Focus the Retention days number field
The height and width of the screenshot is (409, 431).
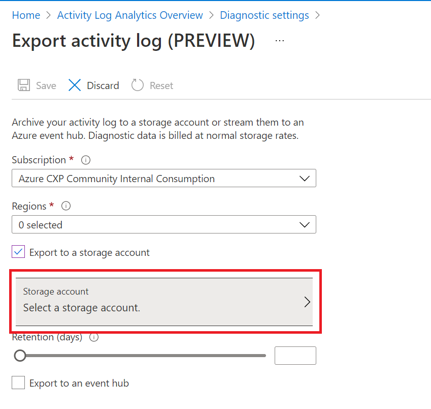click(x=295, y=356)
